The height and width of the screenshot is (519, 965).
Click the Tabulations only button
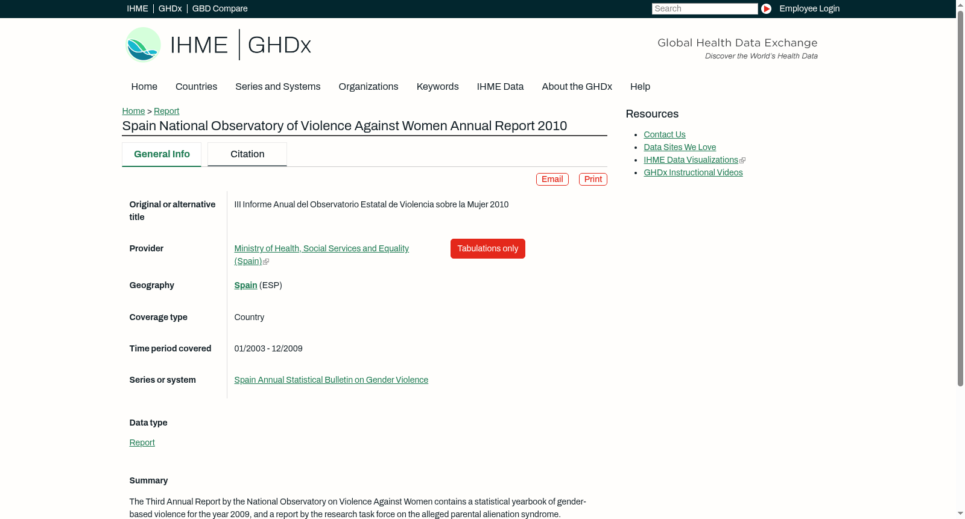(x=488, y=248)
